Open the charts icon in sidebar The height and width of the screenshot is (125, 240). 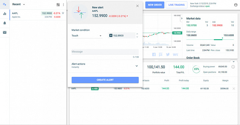5,14
